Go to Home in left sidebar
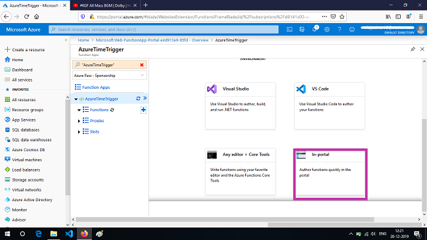The width and height of the screenshot is (427, 240). coord(14,60)
